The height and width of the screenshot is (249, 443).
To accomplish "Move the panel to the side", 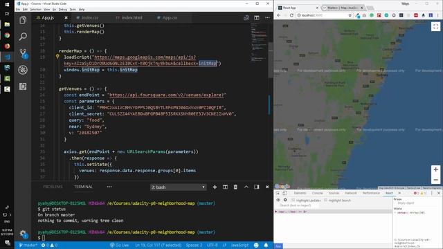I will tap(257, 187).
